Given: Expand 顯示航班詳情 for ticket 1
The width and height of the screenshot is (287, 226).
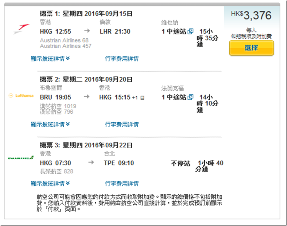Looking at the screenshot, I should [50, 59].
